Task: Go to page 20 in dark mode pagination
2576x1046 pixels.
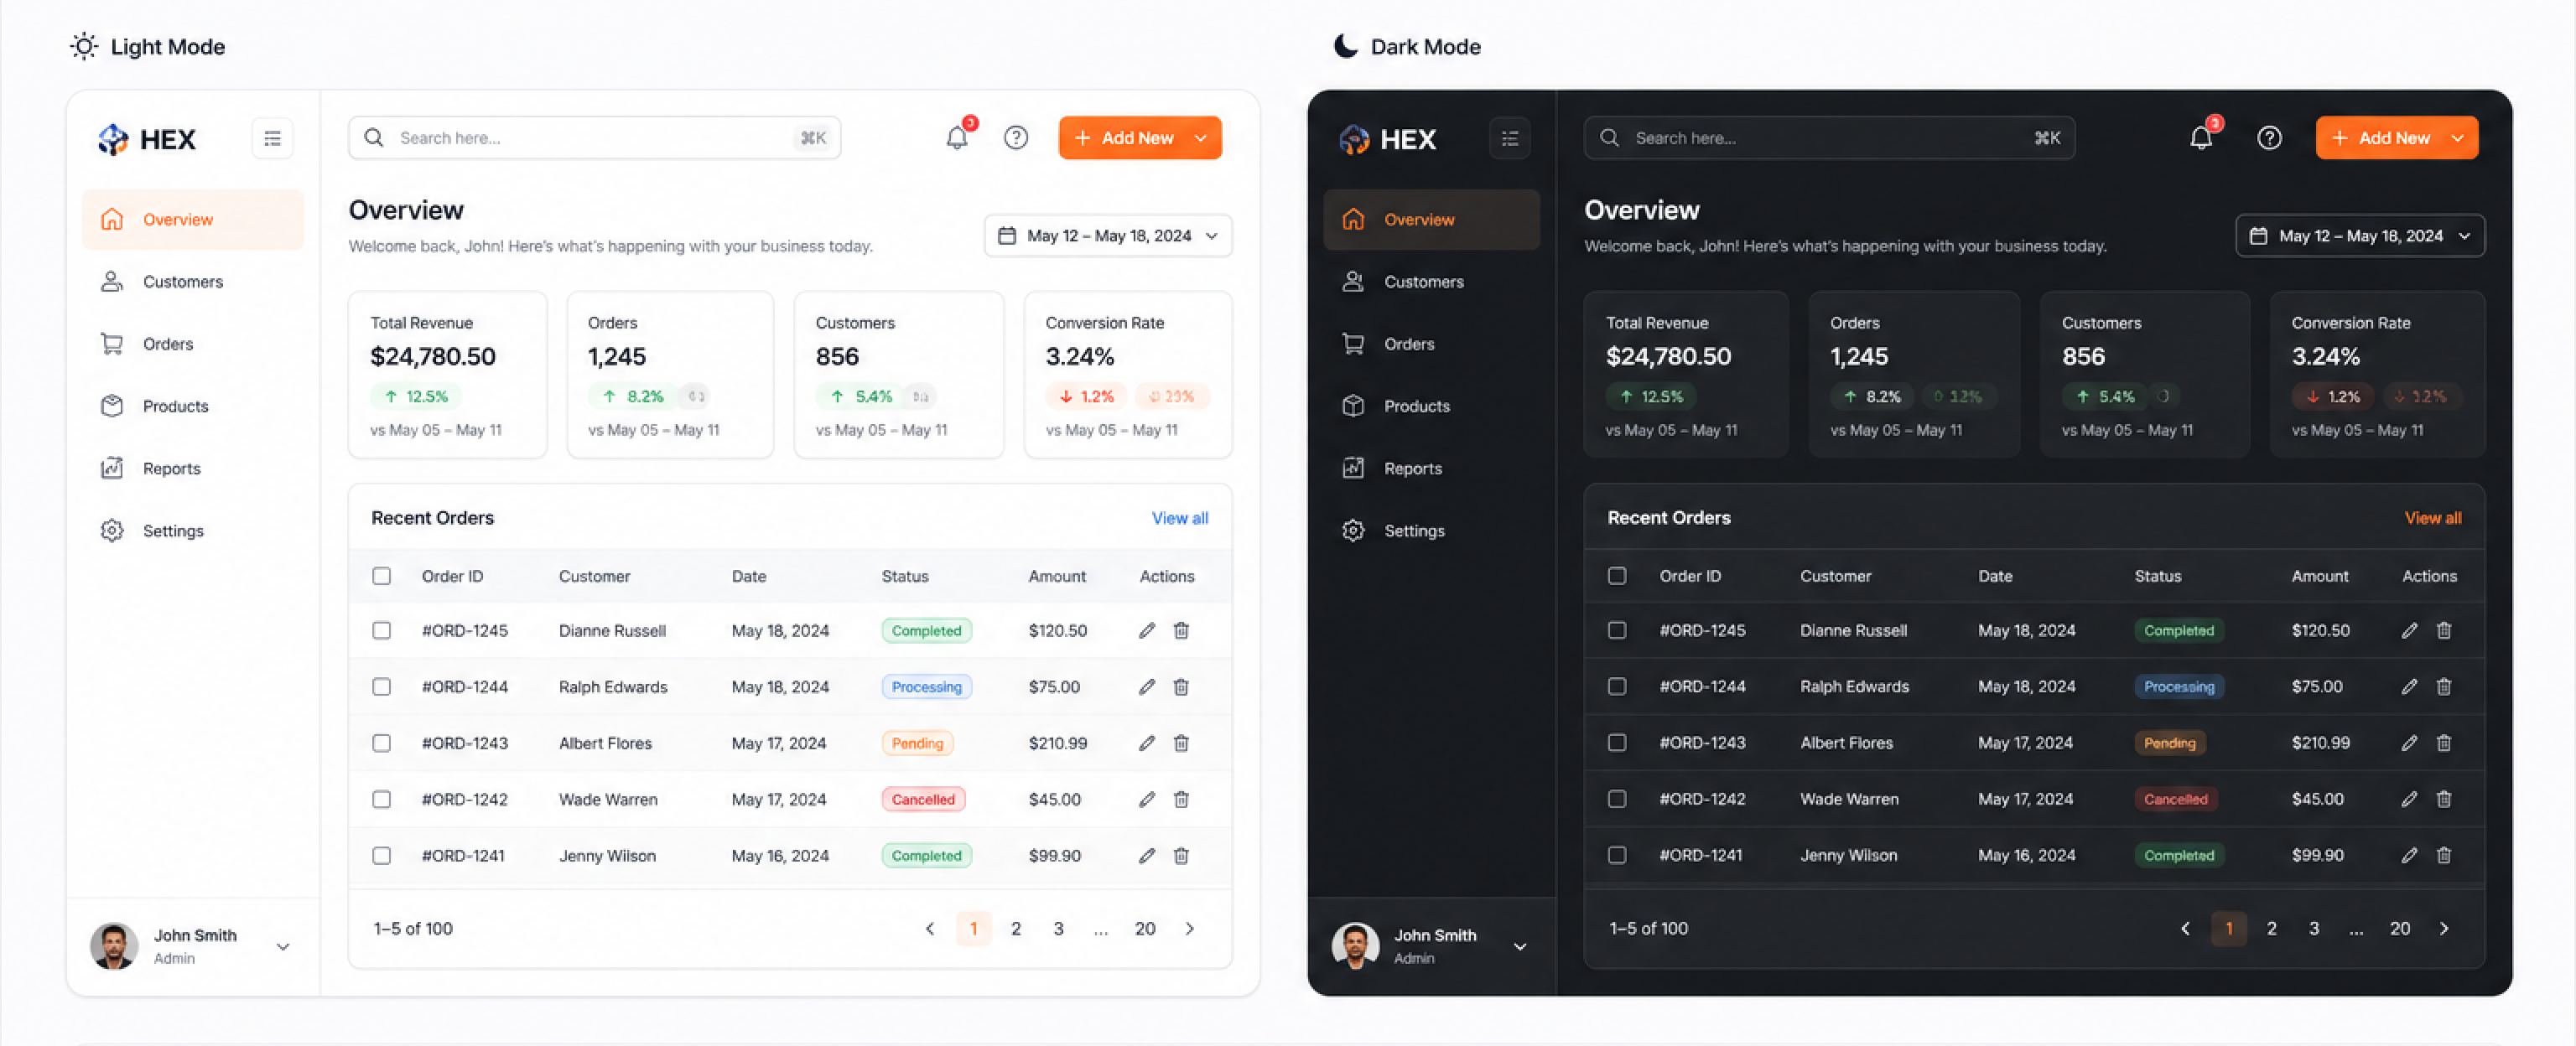Action: (2400, 929)
